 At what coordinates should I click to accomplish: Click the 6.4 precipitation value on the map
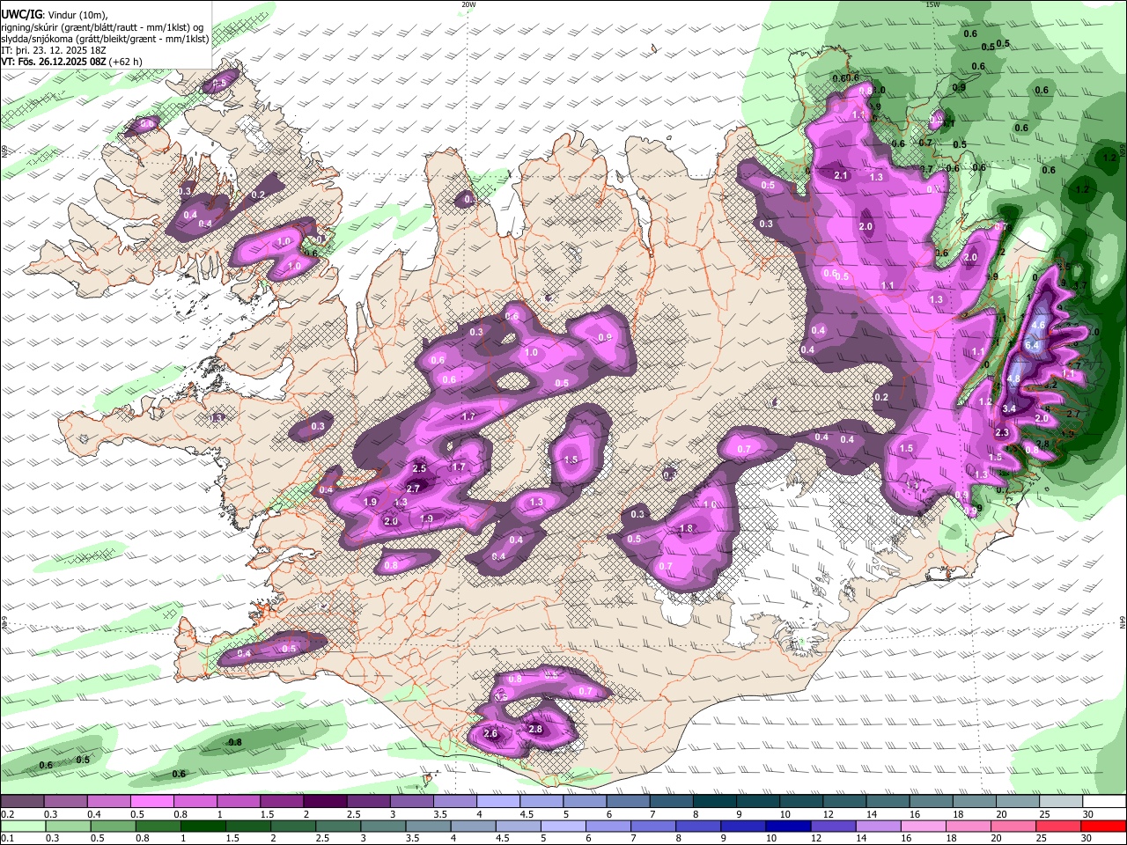coord(1032,345)
